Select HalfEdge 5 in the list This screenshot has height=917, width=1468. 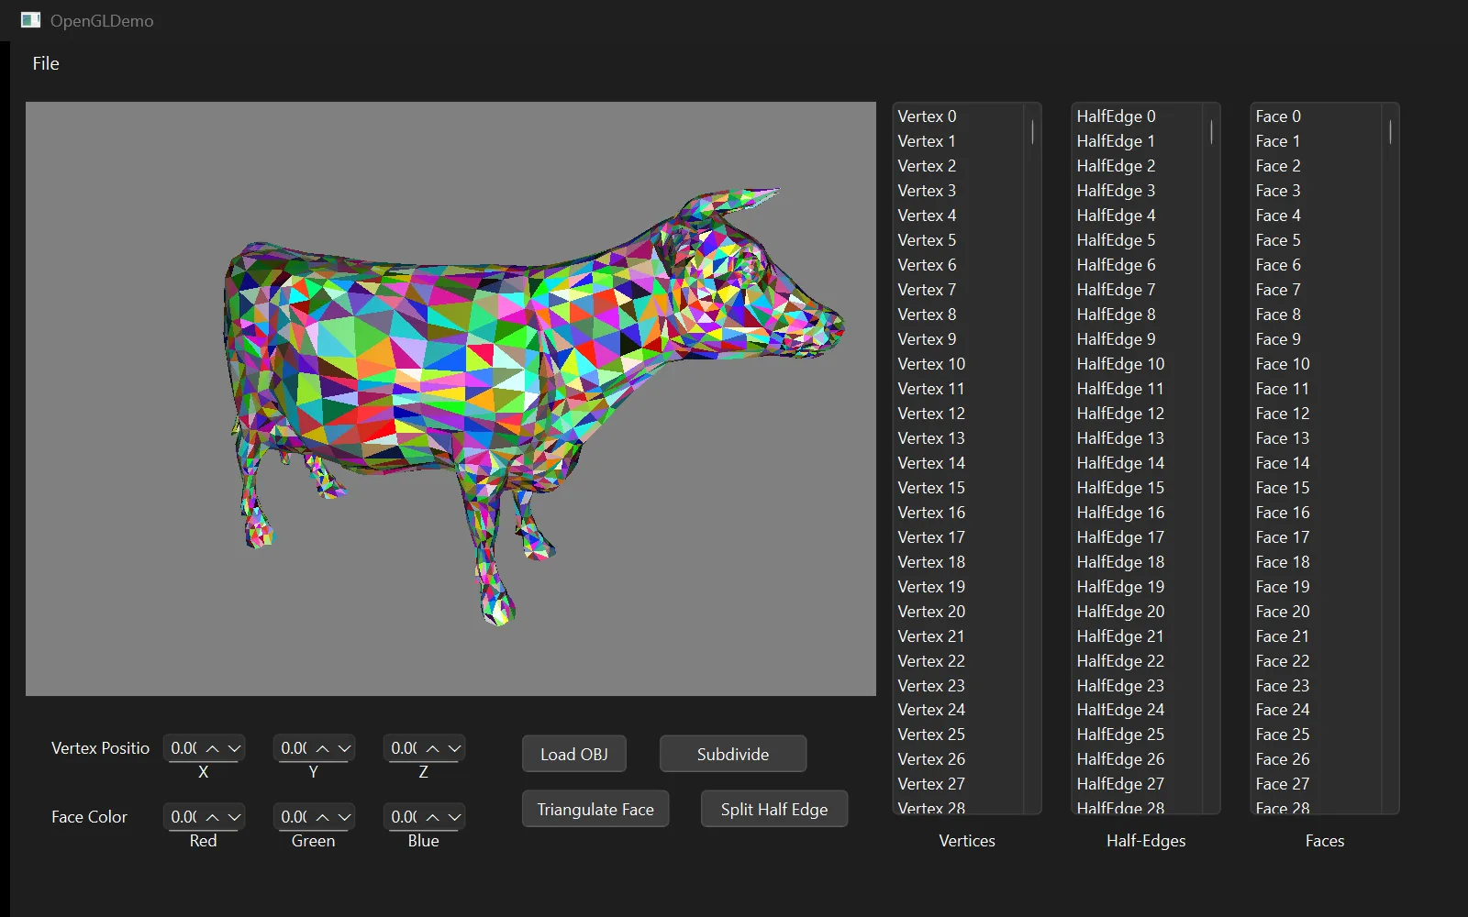click(1138, 240)
